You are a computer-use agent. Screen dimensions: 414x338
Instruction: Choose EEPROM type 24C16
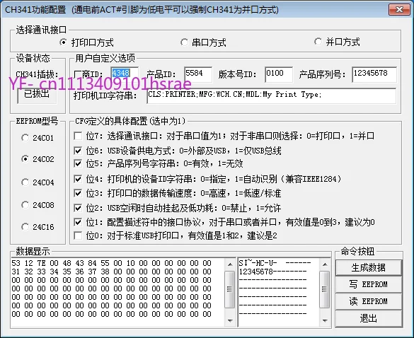[25, 227]
